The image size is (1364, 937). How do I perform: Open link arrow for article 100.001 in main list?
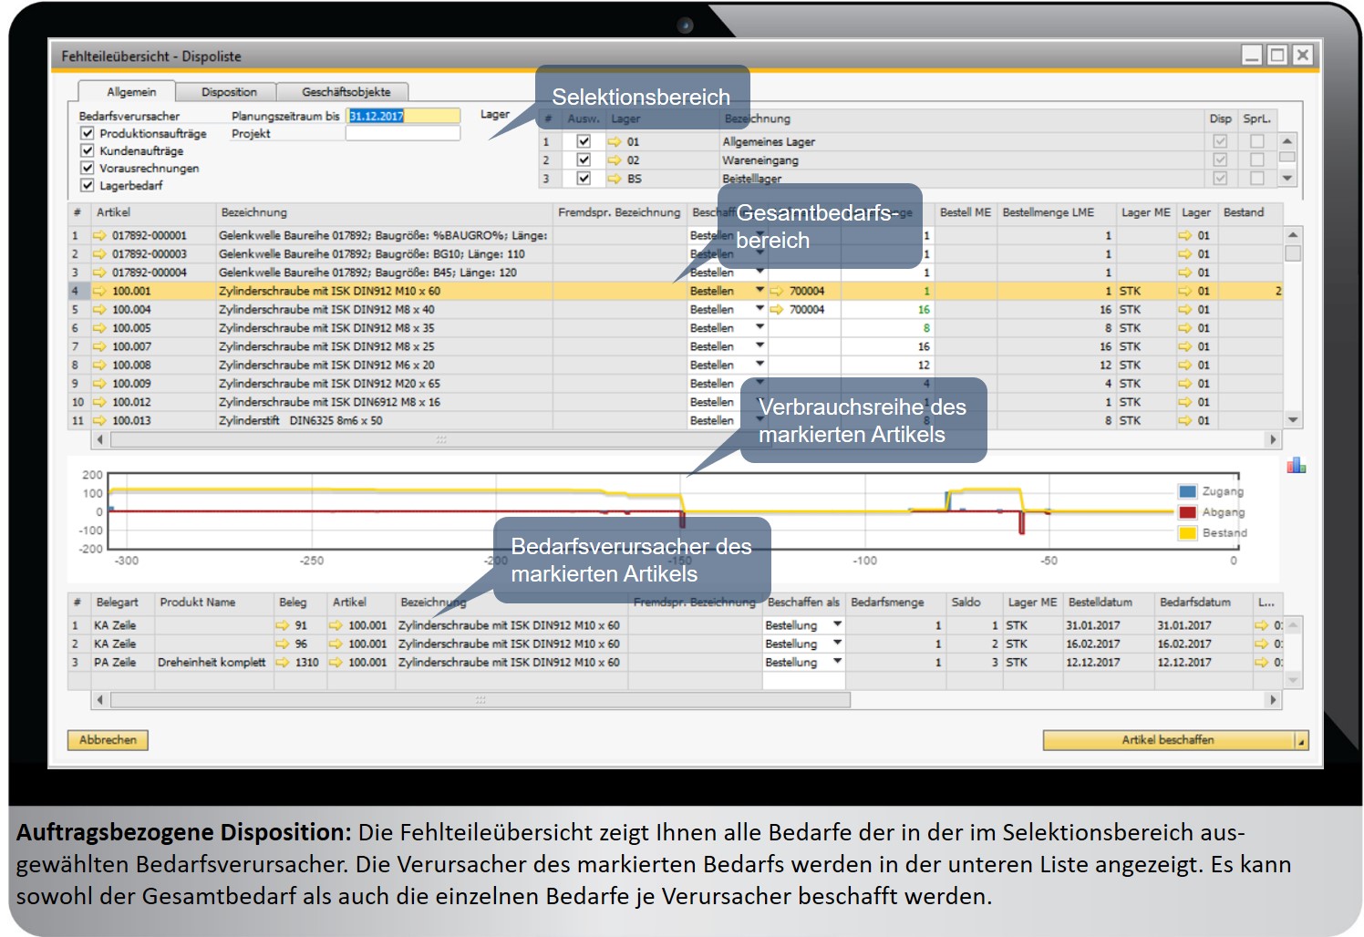100,291
